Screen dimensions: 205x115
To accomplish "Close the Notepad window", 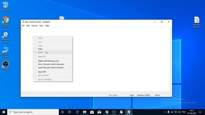I will 169,22.
